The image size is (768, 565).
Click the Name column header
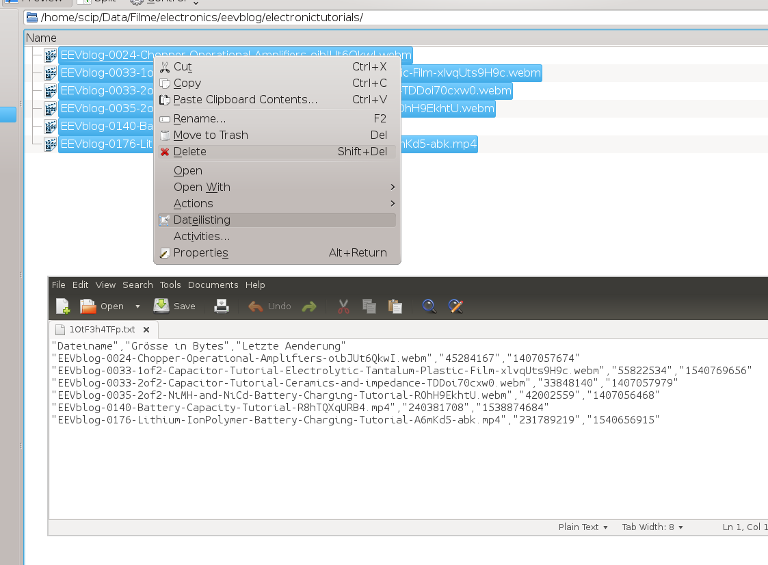[x=41, y=38]
